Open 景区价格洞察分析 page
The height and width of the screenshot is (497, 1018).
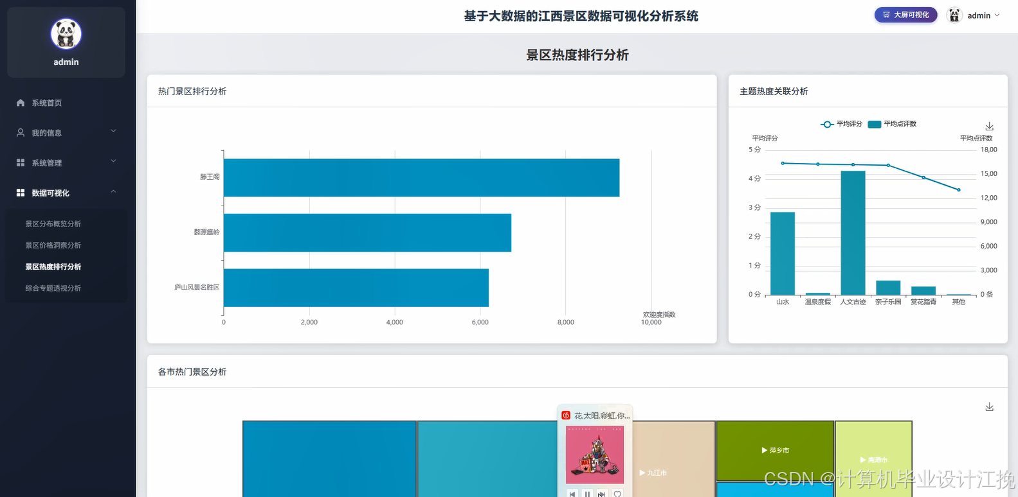pos(53,245)
